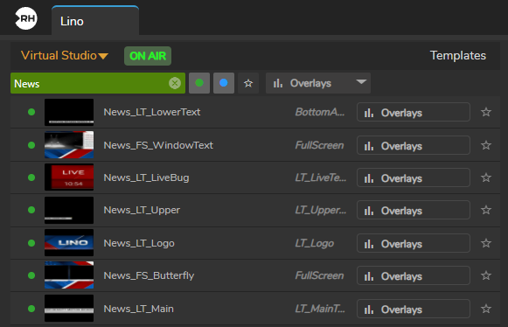
Task: Open the Overlays filter dropdown in toolbar
Action: click(318, 83)
